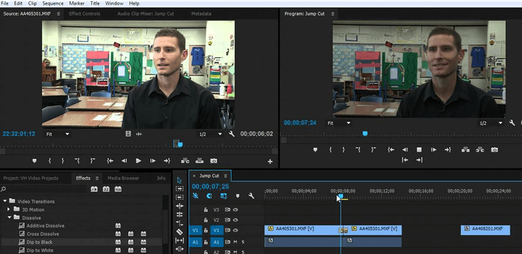522x254 pixels.
Task: Open Timeline display settings wrench
Action: [252, 196]
